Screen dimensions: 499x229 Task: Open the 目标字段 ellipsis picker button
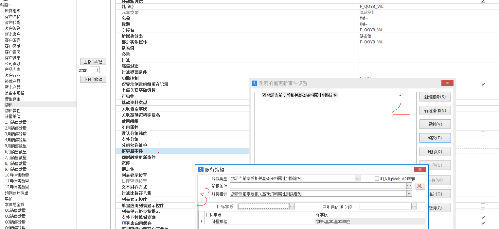tap(292, 206)
